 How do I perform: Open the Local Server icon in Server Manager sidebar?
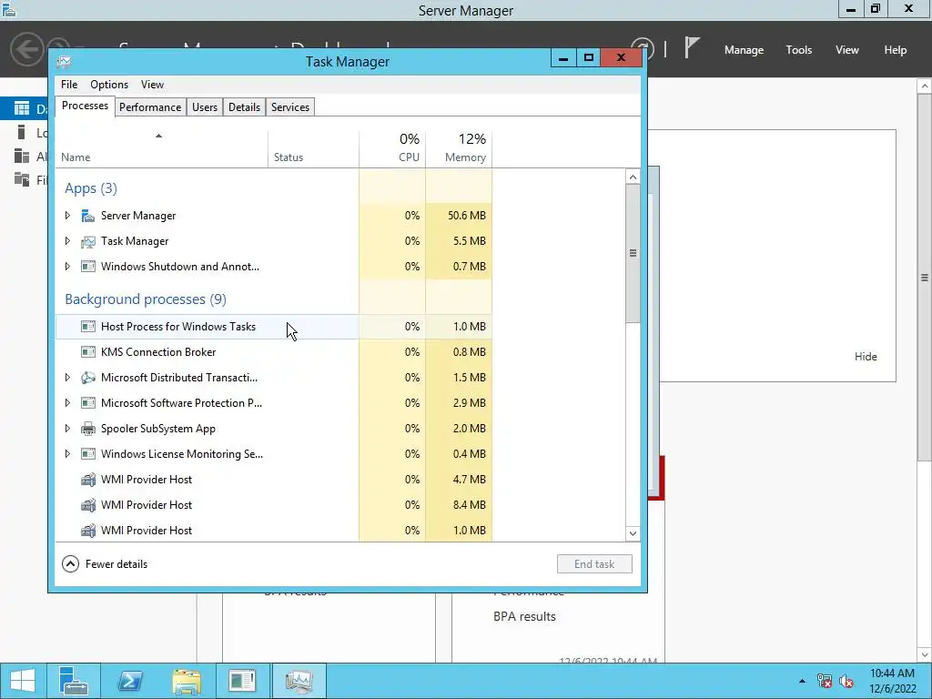point(22,132)
